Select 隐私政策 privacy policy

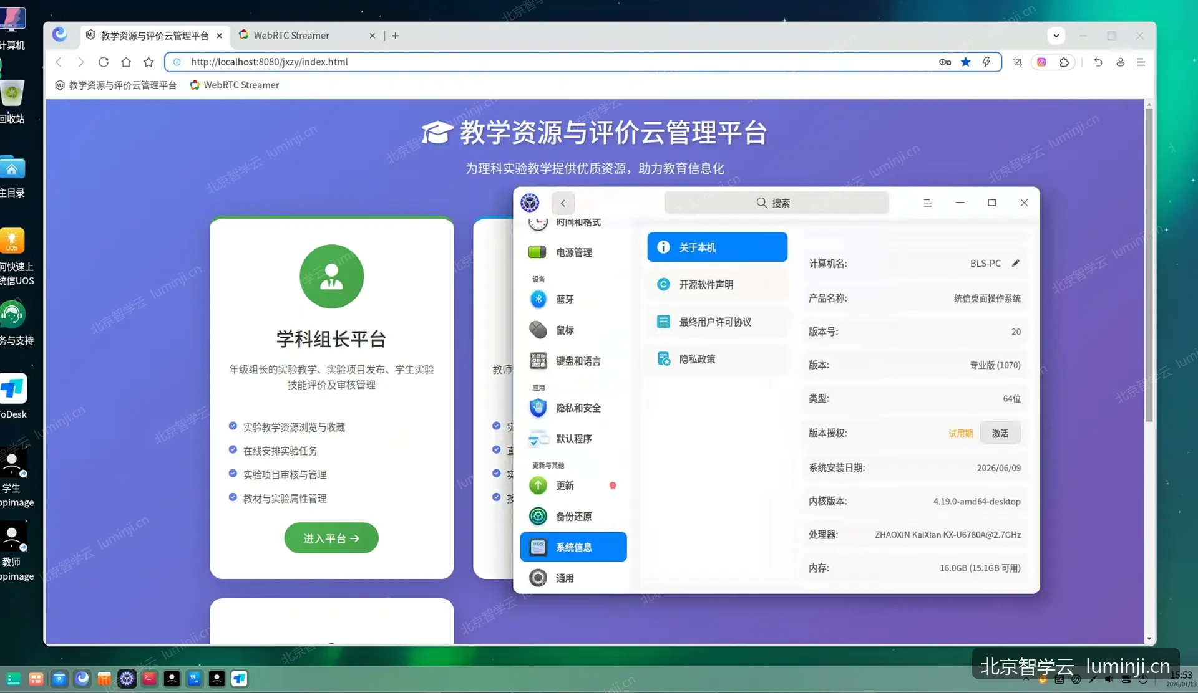click(x=717, y=359)
